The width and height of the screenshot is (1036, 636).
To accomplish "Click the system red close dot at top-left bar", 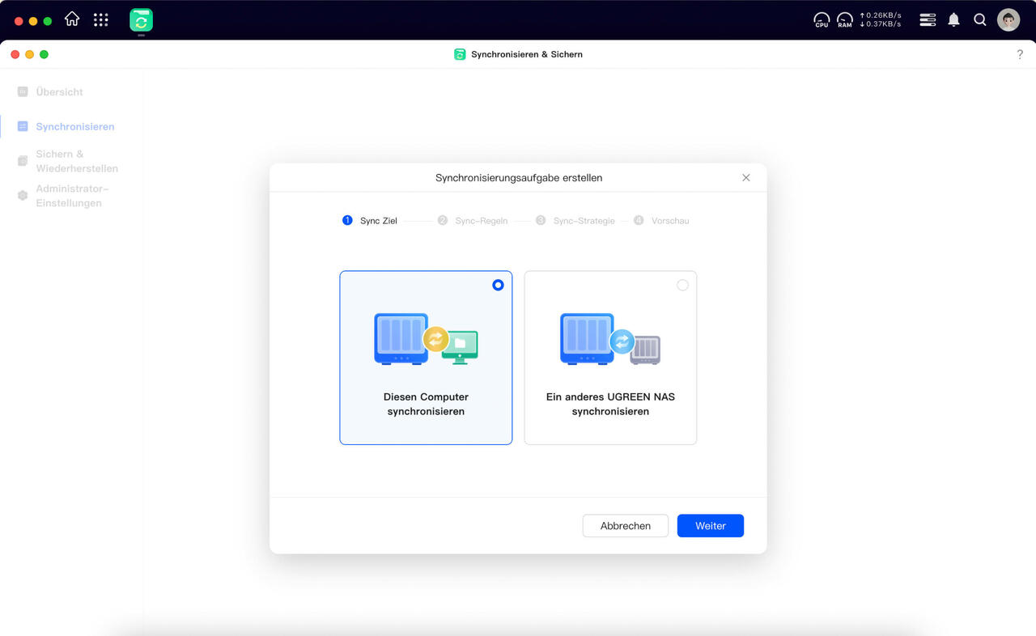I will coord(19,20).
